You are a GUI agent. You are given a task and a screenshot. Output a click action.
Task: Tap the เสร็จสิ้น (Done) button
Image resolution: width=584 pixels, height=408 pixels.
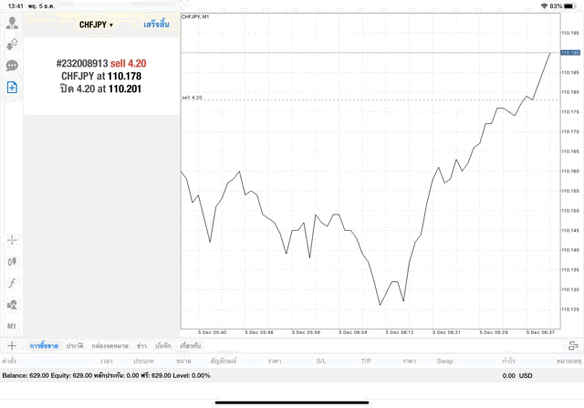pyautogui.click(x=156, y=25)
